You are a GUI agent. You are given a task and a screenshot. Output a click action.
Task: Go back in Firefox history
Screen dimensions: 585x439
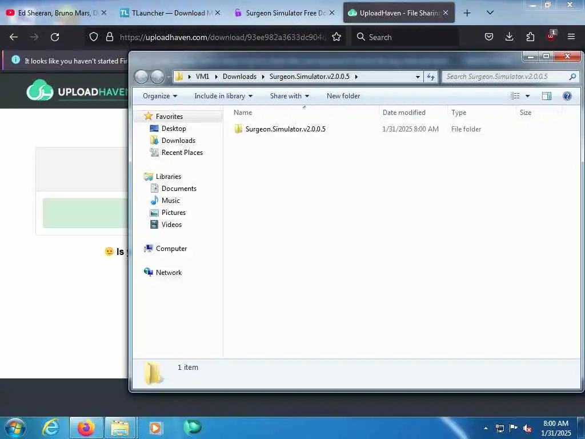[x=14, y=37]
